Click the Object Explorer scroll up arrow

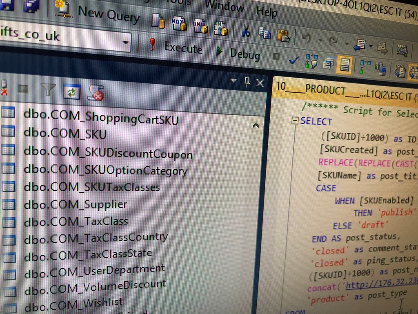point(256,126)
